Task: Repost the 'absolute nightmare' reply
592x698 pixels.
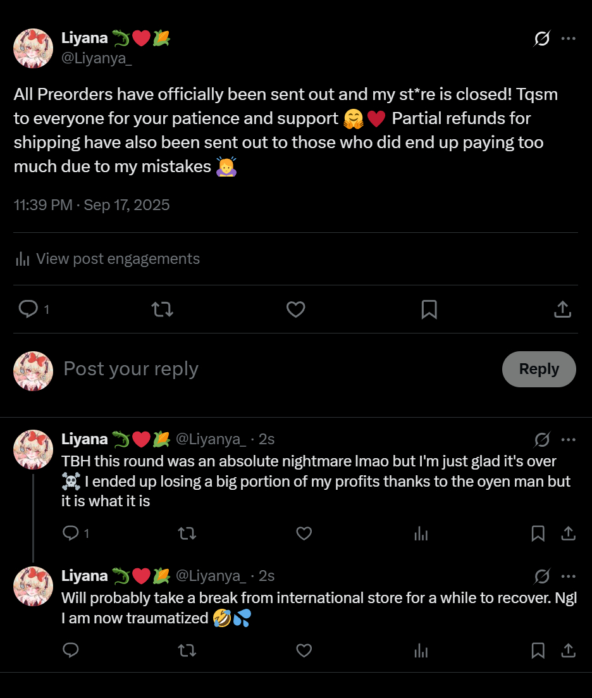Action: [x=187, y=533]
